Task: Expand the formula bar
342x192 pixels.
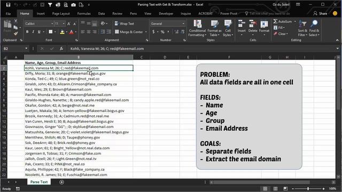Action: [x=337, y=49]
